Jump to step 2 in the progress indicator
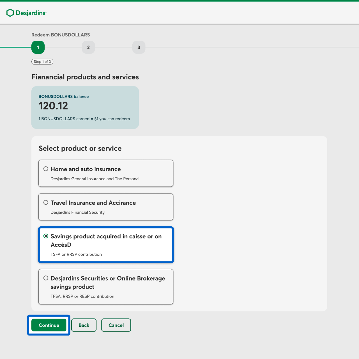Viewport: 359px width, 359px height. click(88, 47)
